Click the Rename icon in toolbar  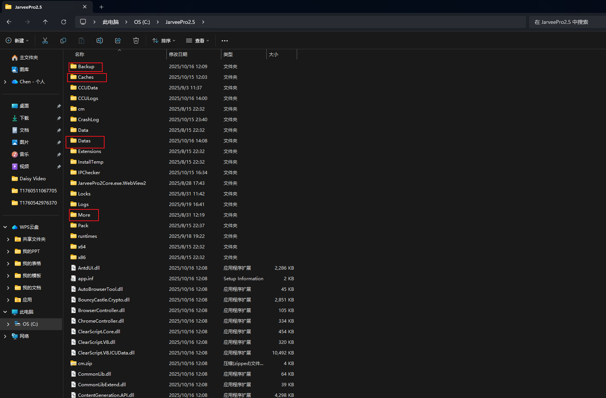point(100,41)
